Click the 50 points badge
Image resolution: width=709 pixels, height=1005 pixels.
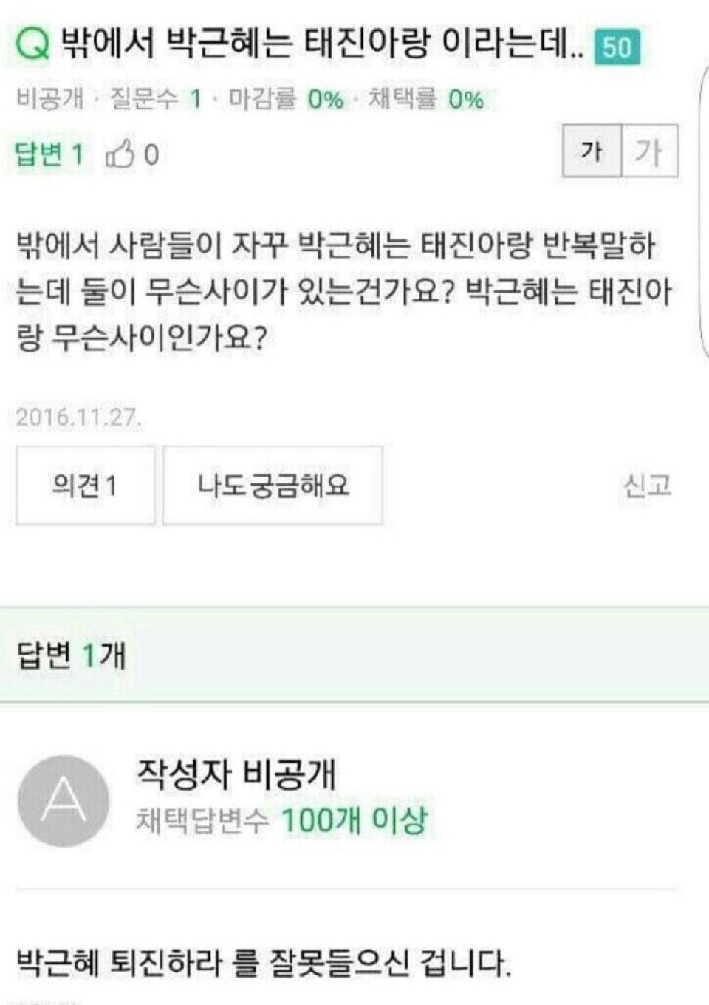[617, 47]
